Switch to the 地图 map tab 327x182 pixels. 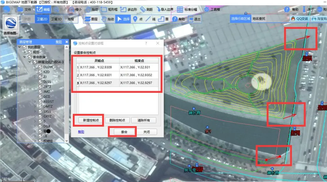(27, 19)
